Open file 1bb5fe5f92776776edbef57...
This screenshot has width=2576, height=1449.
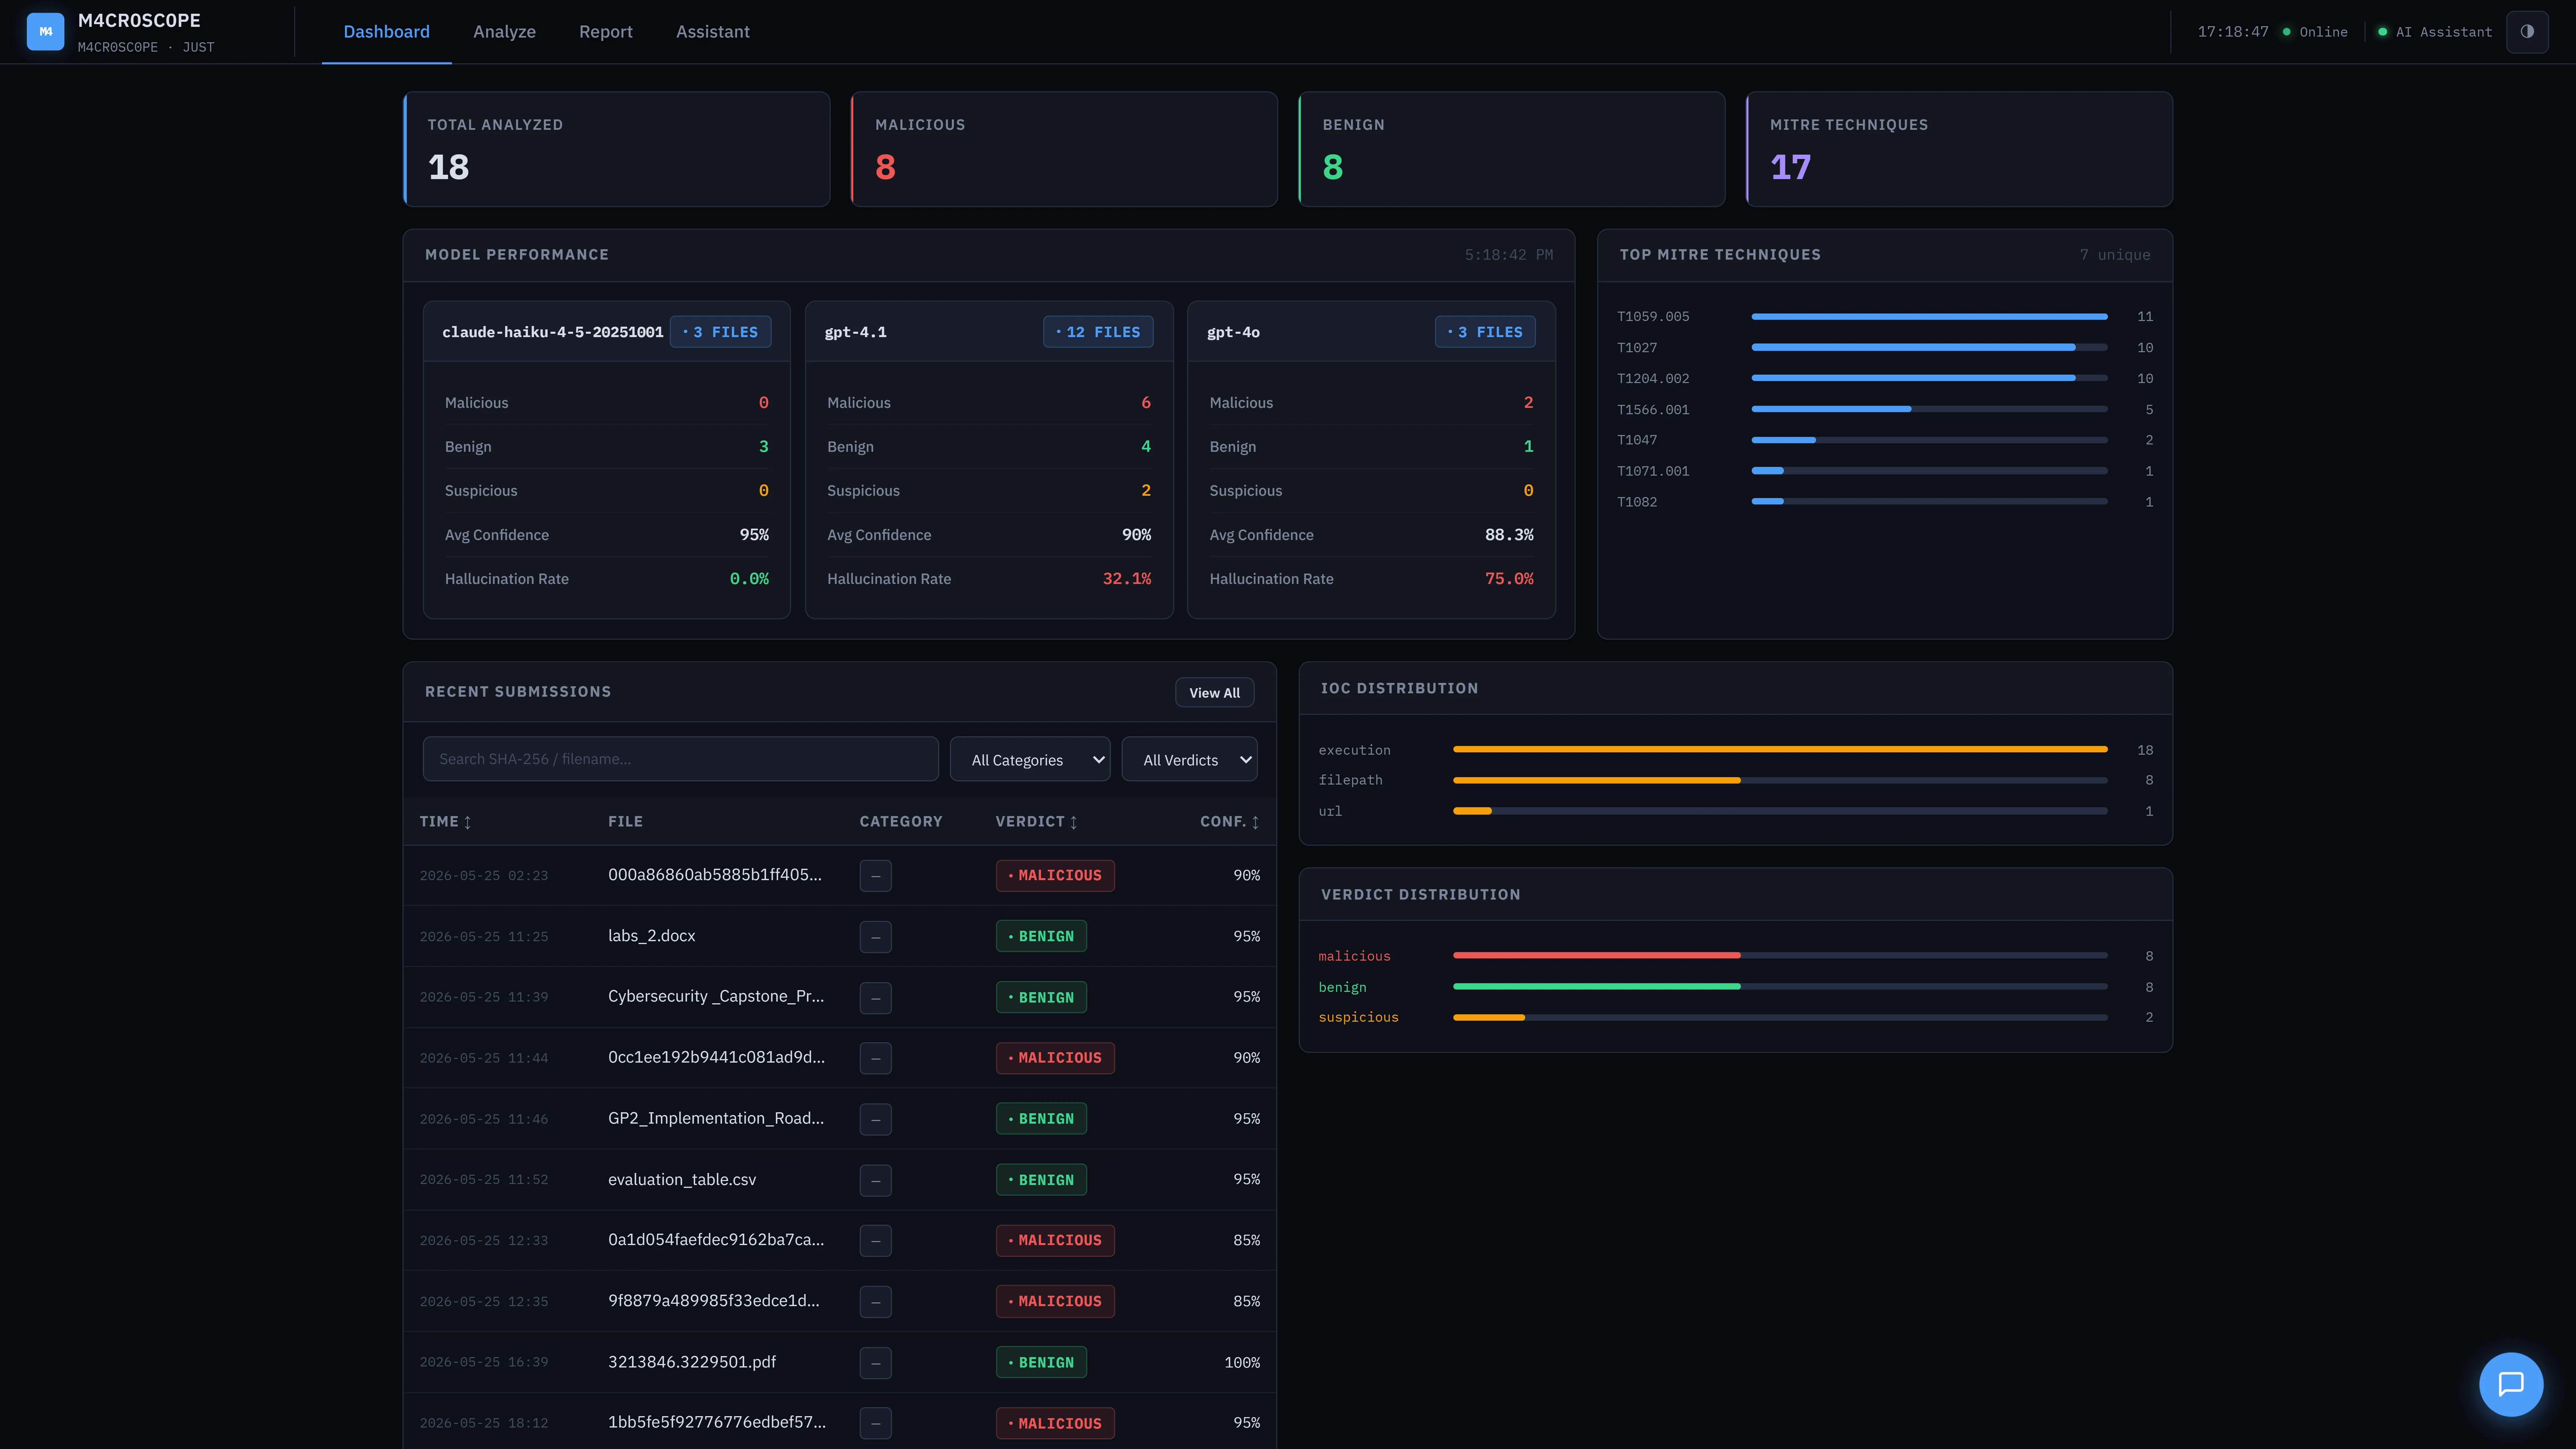(717, 1423)
